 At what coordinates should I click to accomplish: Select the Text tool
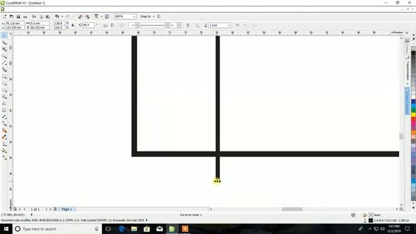[4, 103]
